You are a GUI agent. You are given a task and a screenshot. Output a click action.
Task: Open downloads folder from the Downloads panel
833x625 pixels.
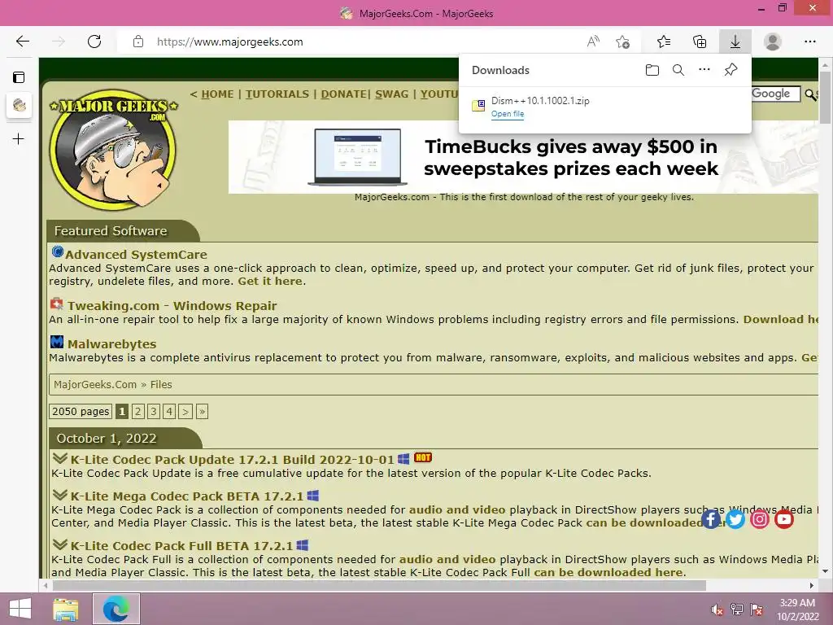tap(652, 70)
